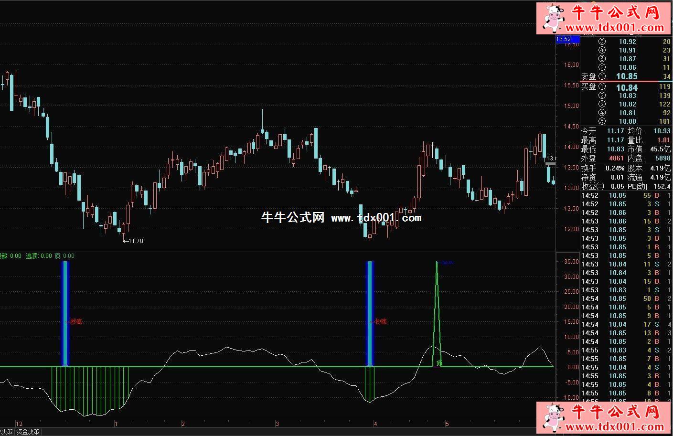
Task: Click the blue 16.52 price axis tag
Action: pyautogui.click(x=564, y=39)
